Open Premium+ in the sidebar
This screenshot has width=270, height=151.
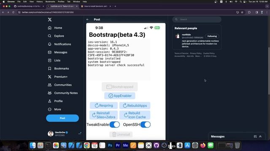[57, 77]
